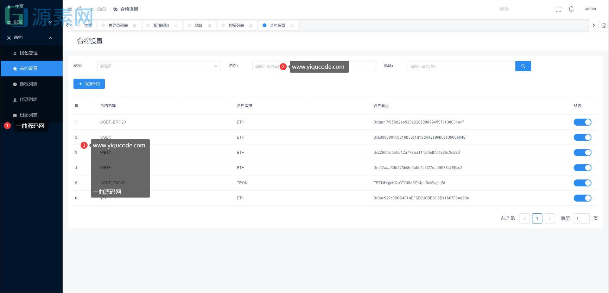Disable the USDT_ERC20 contract status switch
This screenshot has width=609, height=293.
[582, 122]
